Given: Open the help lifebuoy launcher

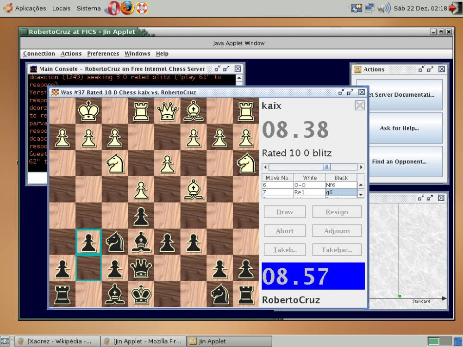Looking at the screenshot, I should [x=142, y=8].
